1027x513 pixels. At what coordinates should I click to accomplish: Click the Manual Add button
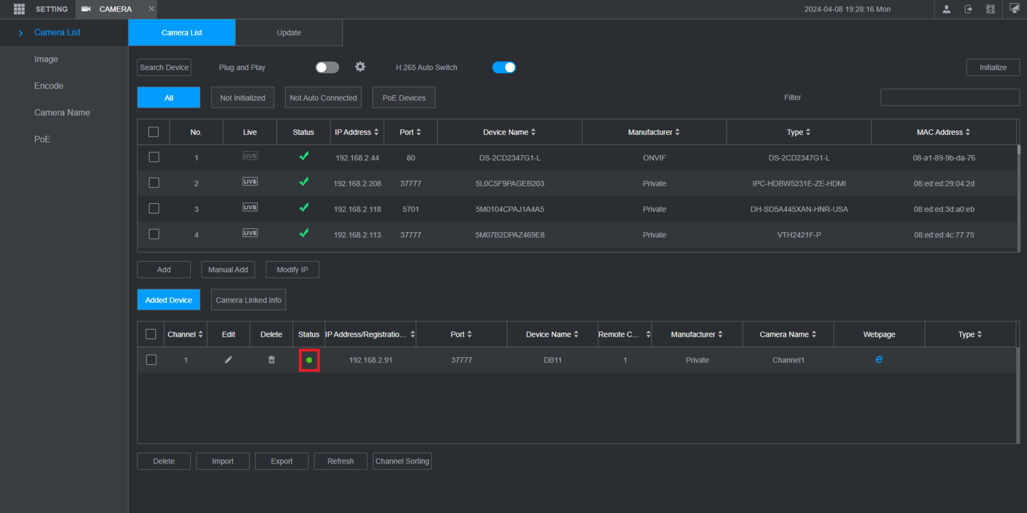228,270
